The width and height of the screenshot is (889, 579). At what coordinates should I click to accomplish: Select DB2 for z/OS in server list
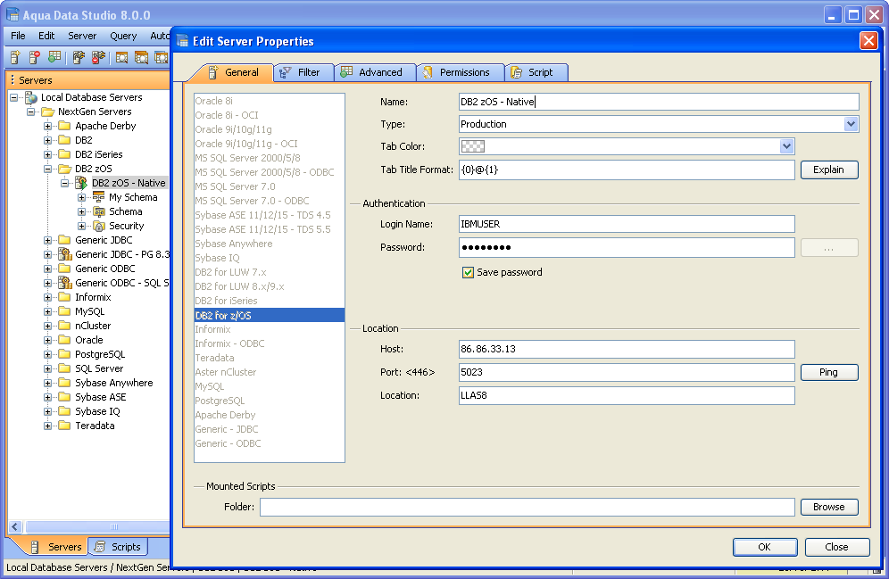tap(270, 315)
